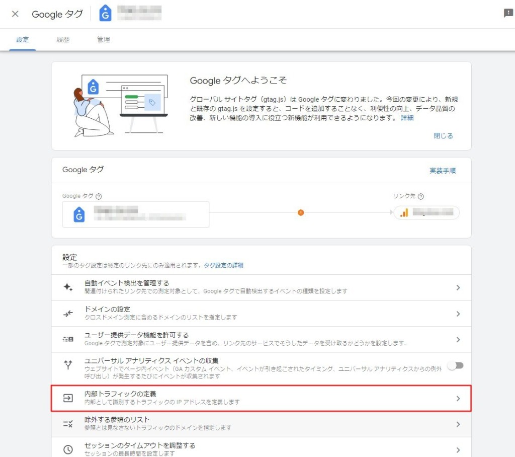Click the orange warning dot on connection line
The width and height of the screenshot is (515, 457).
[301, 213]
